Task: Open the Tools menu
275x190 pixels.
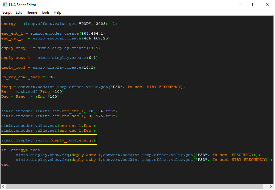Action: [x=45, y=12]
